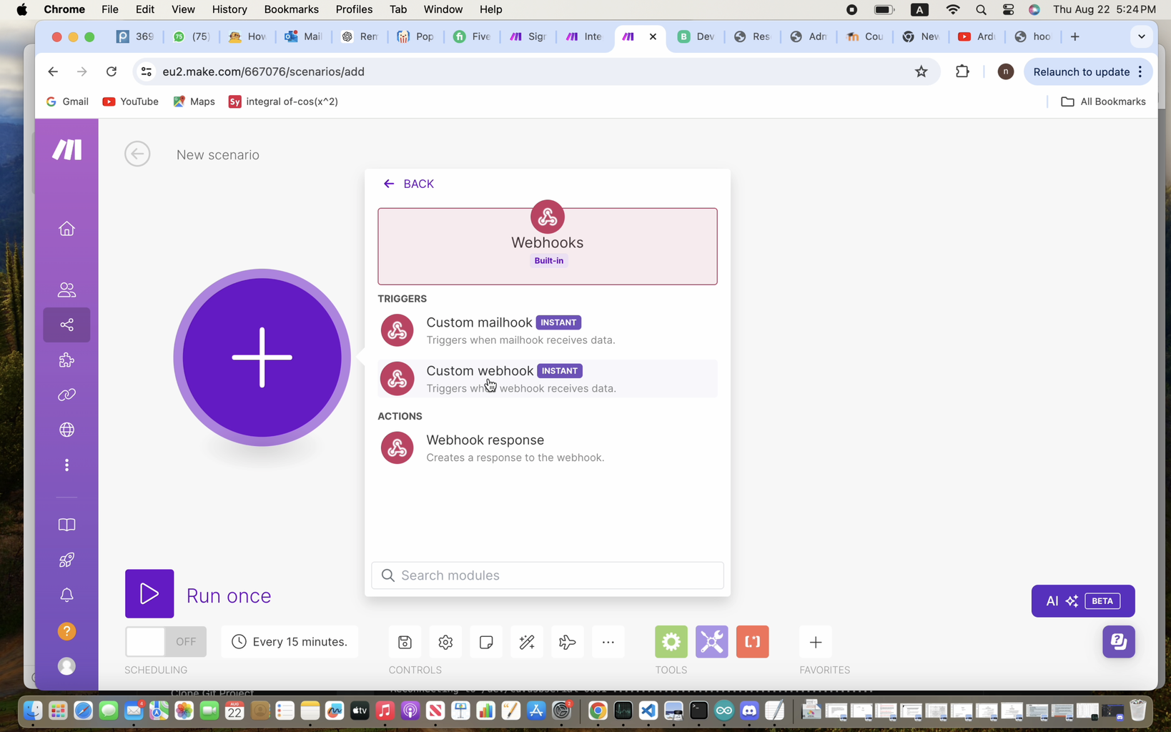The width and height of the screenshot is (1171, 732).
Task: Go BACK in the module picker
Action: coord(409,184)
